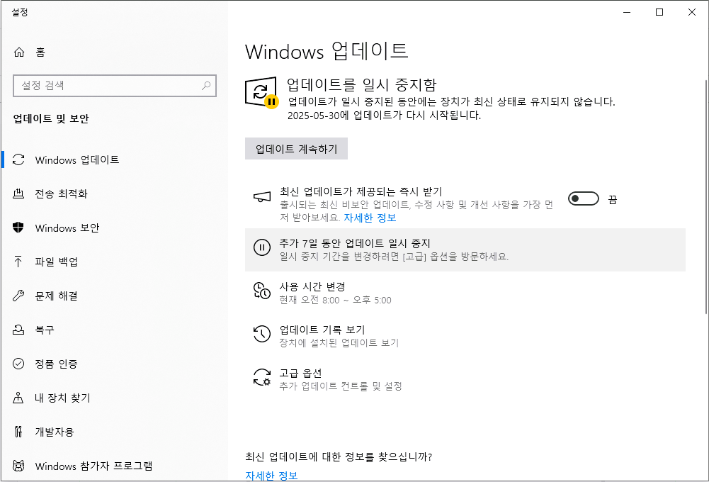Open 전송 최적화 settings
The height and width of the screenshot is (482, 709).
pos(115,194)
